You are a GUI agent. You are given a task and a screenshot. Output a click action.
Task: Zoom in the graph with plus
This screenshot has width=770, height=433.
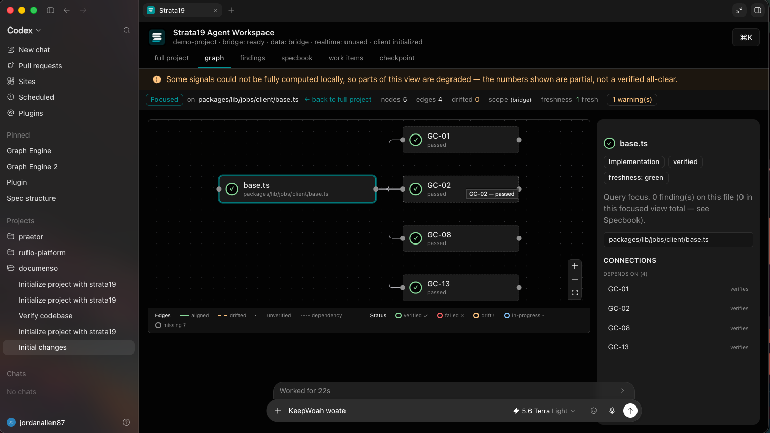(x=575, y=266)
